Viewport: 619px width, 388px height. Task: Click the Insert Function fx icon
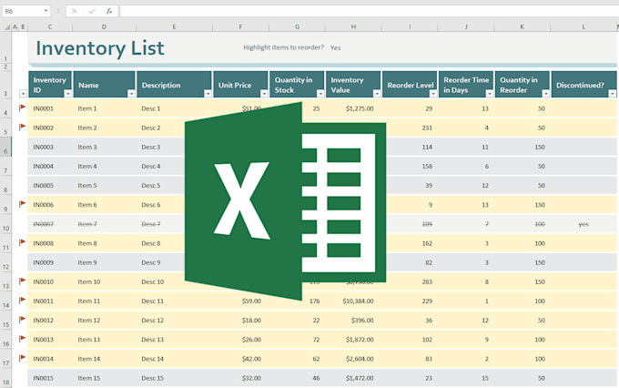tap(109, 11)
